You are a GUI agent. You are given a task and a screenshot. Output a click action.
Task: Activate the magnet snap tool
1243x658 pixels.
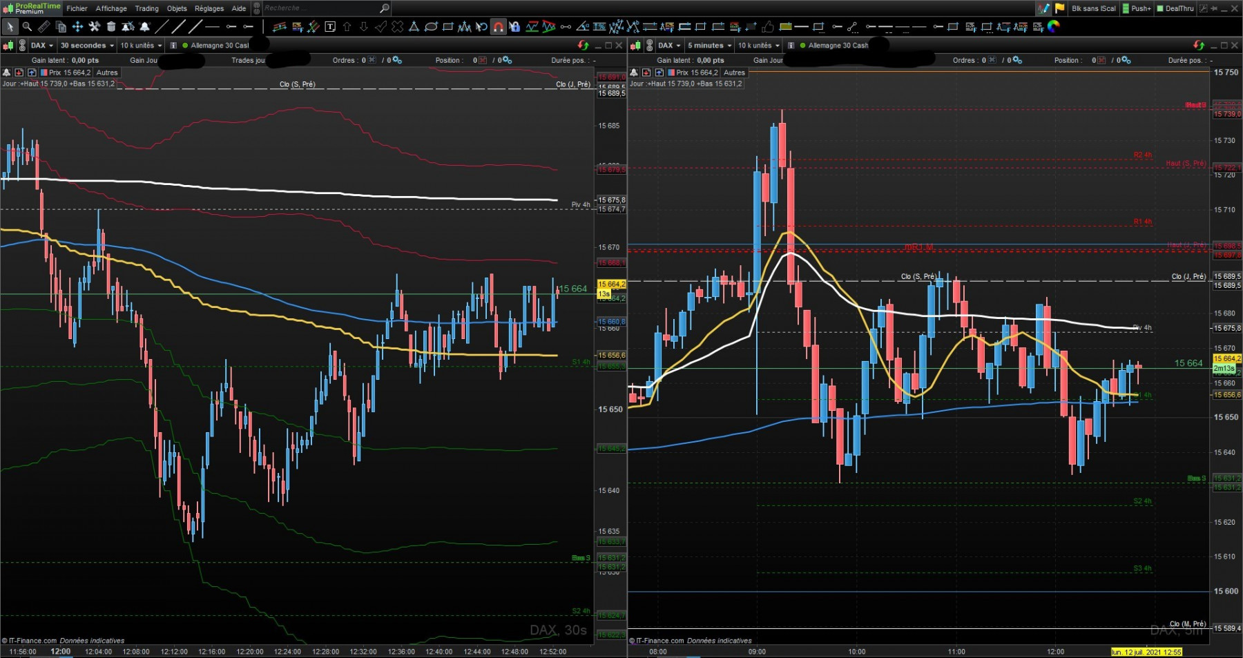pyautogui.click(x=498, y=27)
